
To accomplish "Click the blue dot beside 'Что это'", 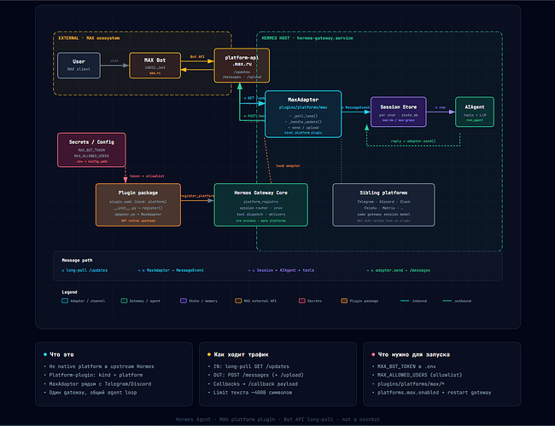I will click(x=45, y=354).
